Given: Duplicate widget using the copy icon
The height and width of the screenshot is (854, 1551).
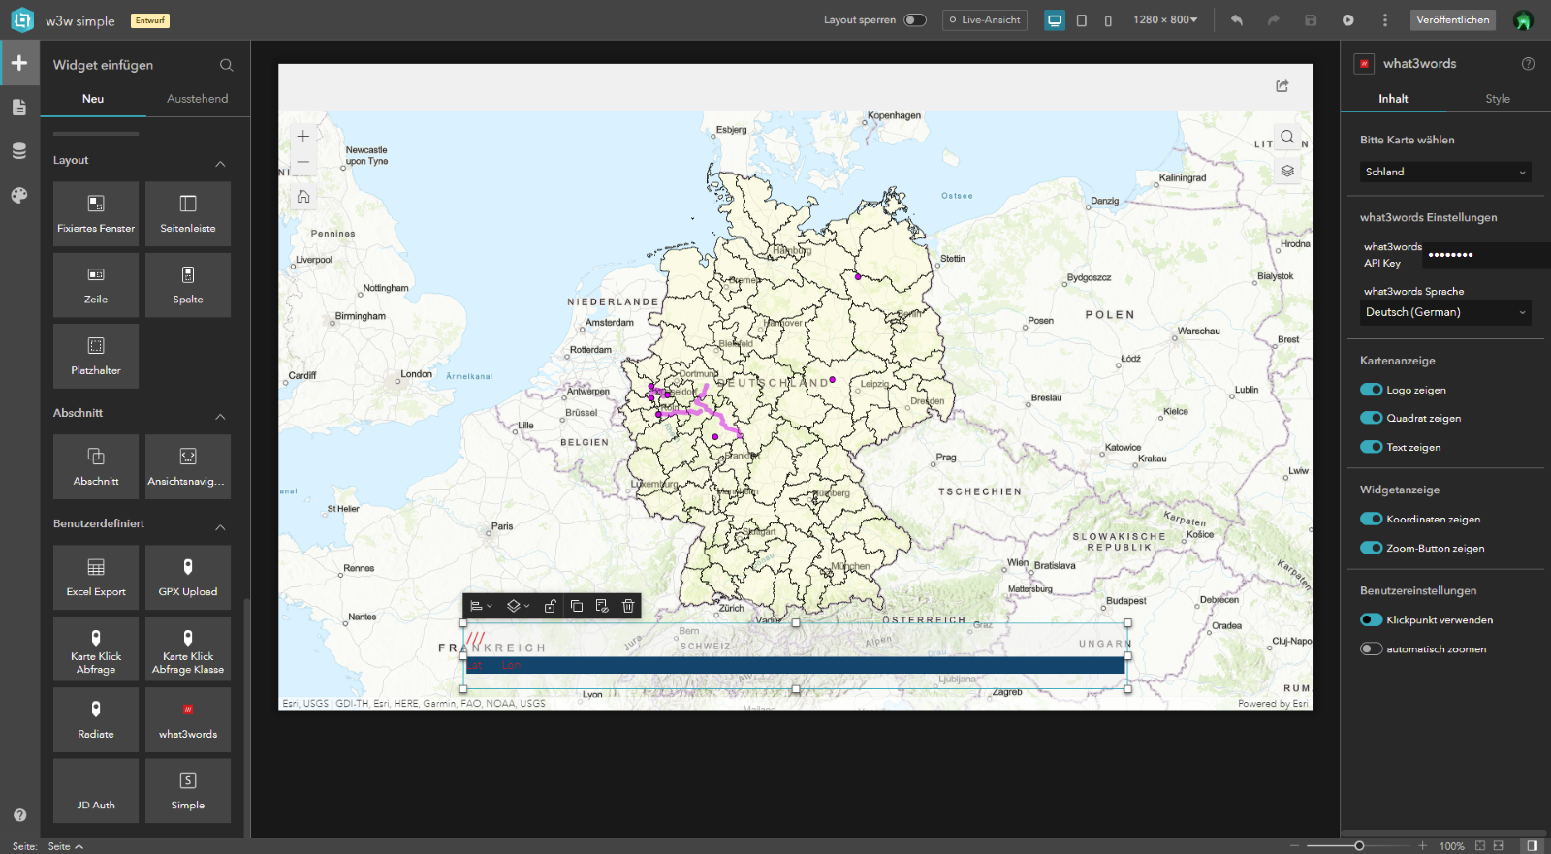Looking at the screenshot, I should click(x=577, y=606).
